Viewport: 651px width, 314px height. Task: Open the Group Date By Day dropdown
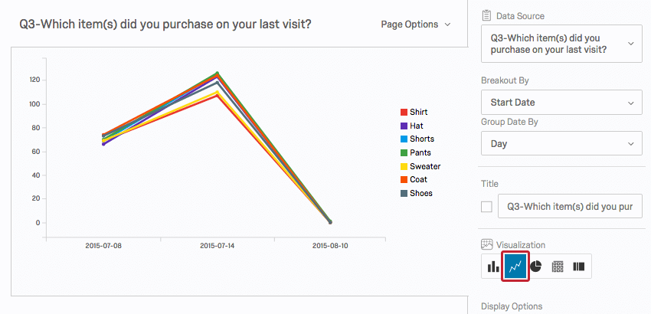coord(561,143)
